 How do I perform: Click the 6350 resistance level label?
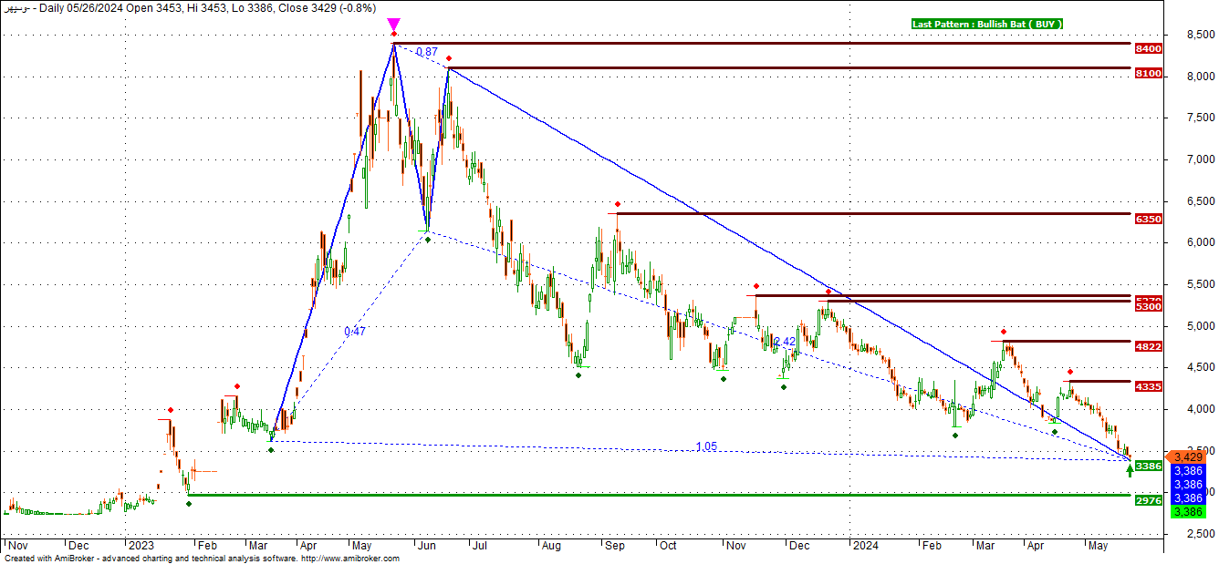(1149, 219)
